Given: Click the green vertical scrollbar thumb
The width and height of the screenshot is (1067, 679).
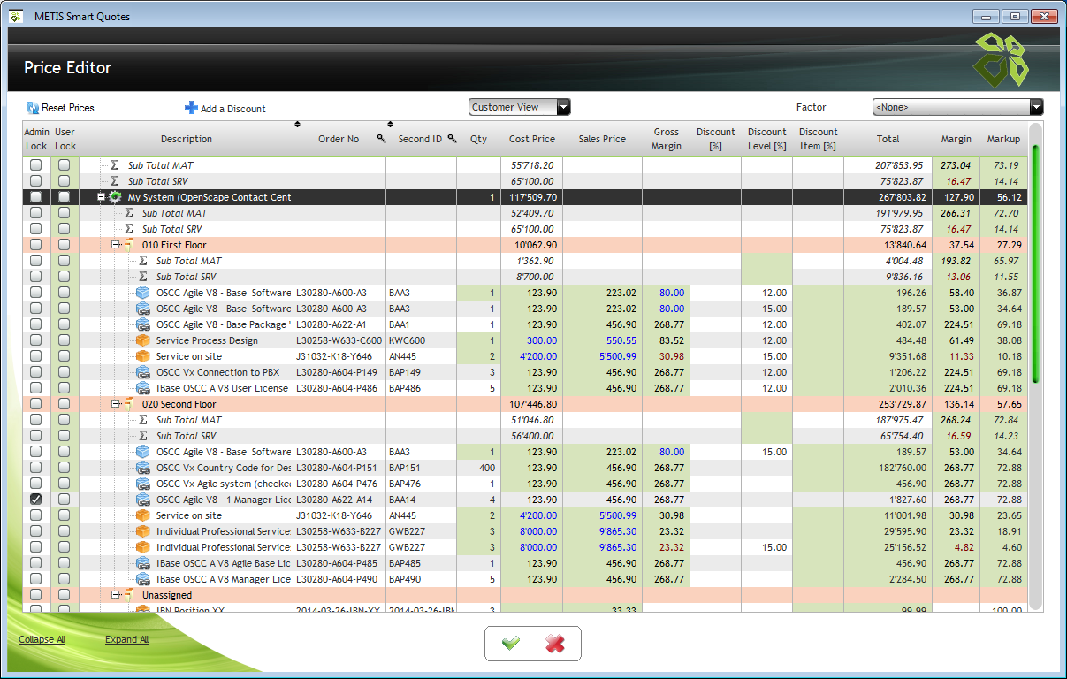Looking at the screenshot, I should [x=1036, y=263].
